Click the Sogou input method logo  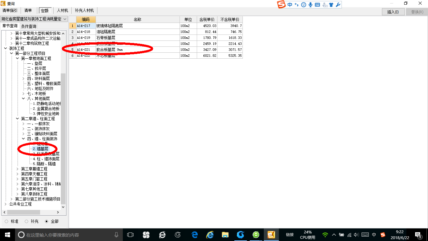point(281,4)
